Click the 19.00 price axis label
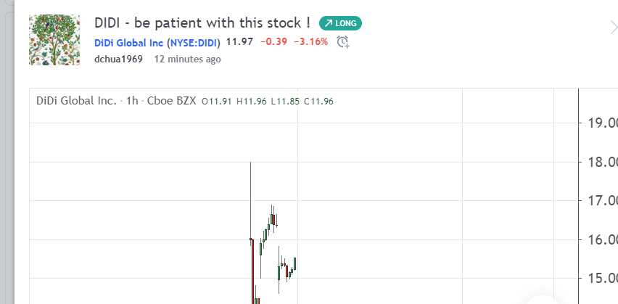The width and height of the screenshot is (618, 304). 603,123
